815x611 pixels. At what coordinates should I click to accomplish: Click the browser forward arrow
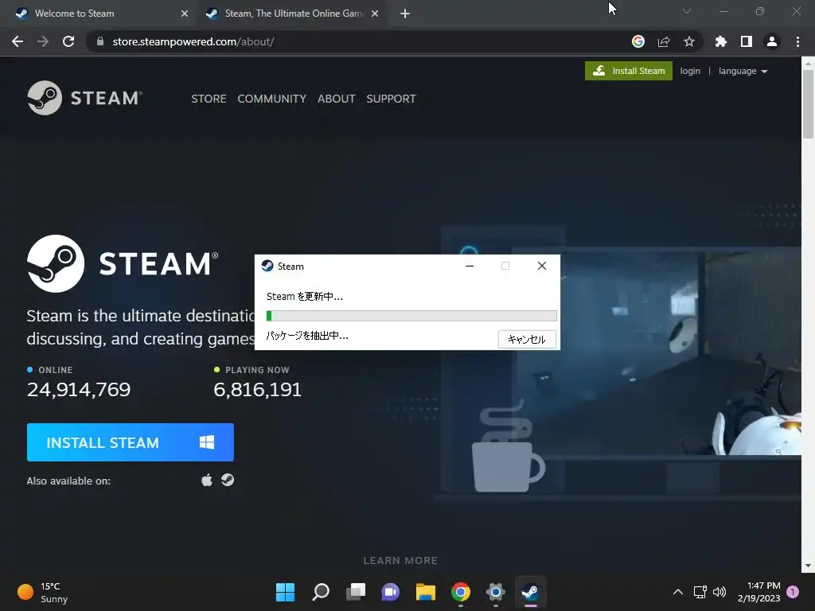(x=43, y=41)
